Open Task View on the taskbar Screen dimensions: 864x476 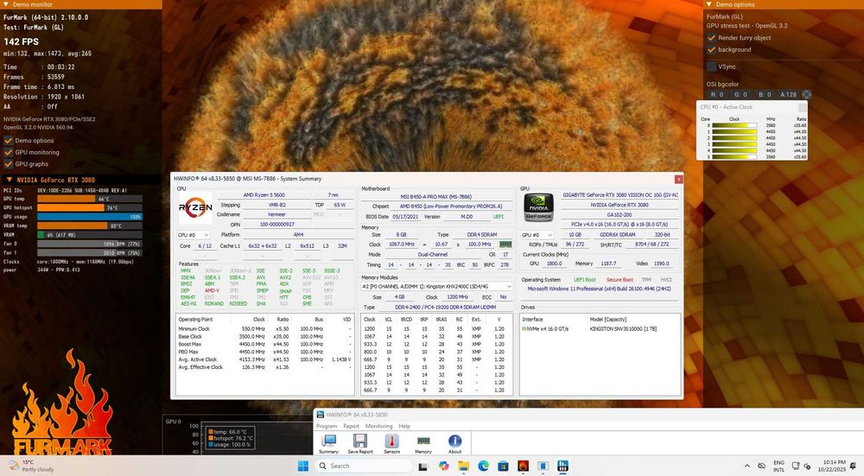[423, 466]
